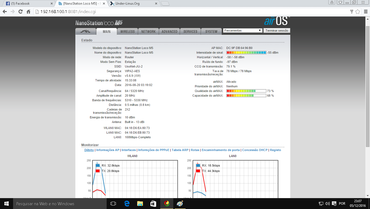
Task: Go forward in browser history
Action: coord(13,12)
